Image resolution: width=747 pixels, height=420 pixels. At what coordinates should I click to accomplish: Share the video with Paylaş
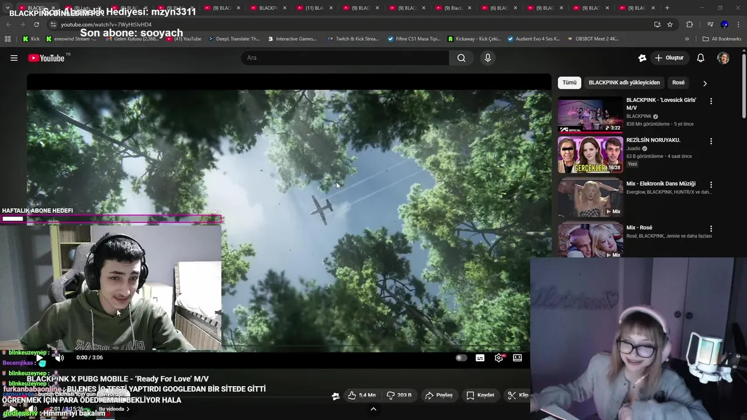tap(439, 395)
